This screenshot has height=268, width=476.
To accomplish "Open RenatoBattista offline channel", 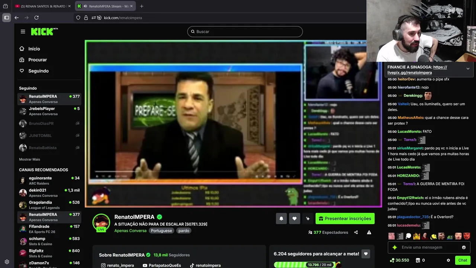I will pos(49,148).
